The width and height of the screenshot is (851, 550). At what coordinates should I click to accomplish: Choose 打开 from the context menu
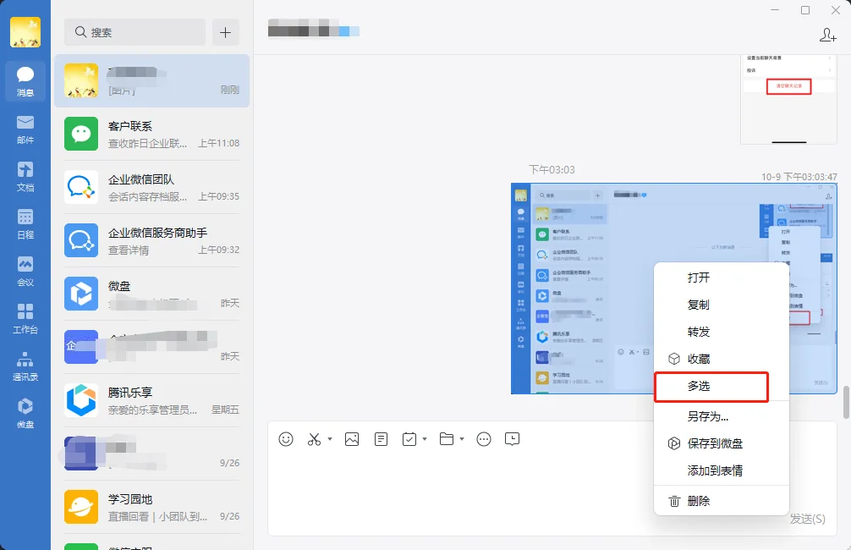pos(722,278)
